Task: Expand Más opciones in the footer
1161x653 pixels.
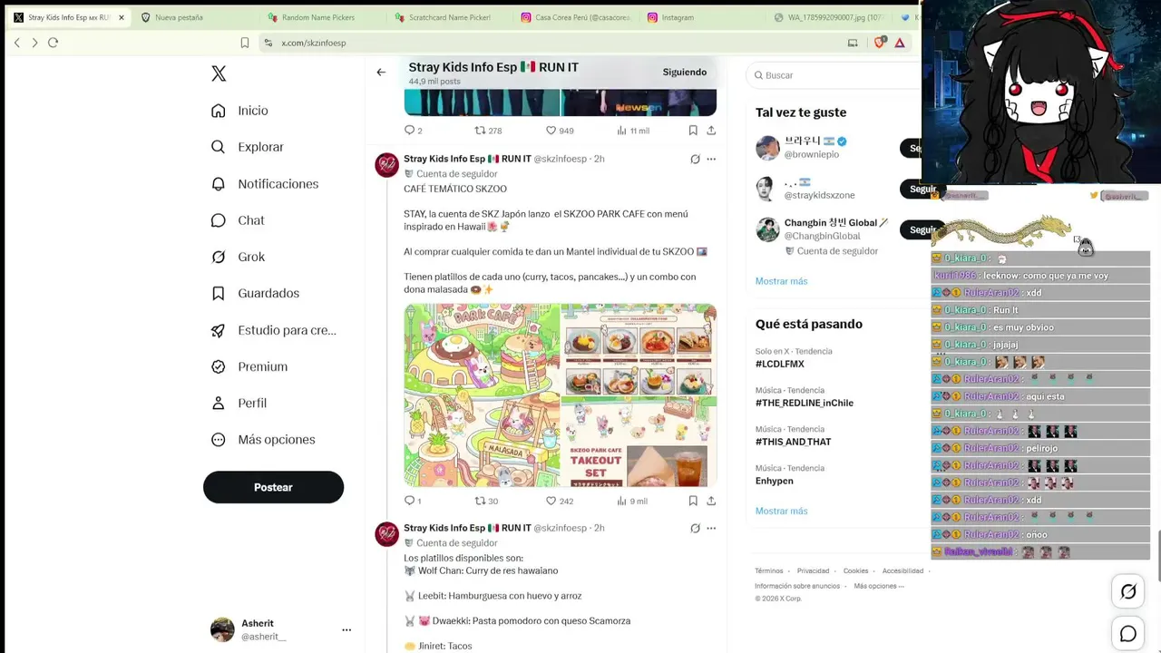Action: point(879,586)
